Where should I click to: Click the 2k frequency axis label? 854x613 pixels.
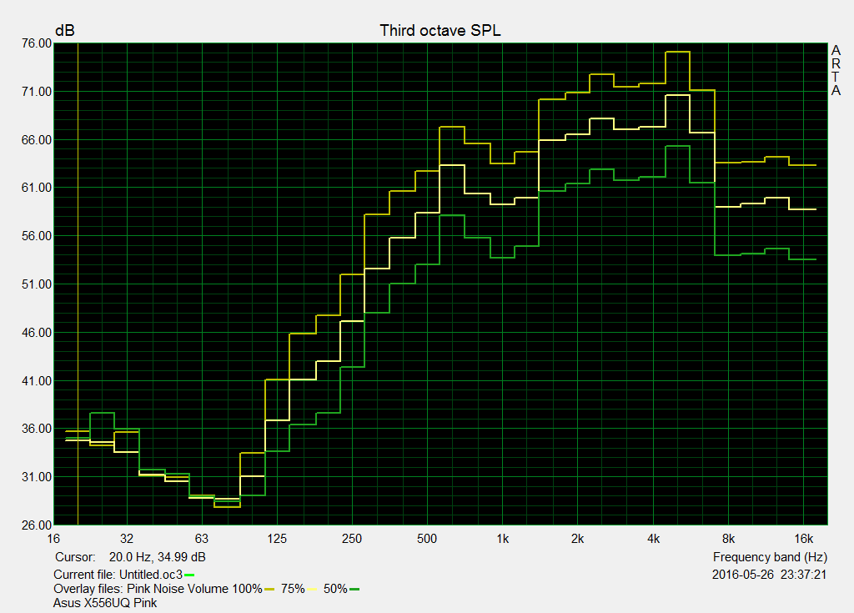coord(577,539)
